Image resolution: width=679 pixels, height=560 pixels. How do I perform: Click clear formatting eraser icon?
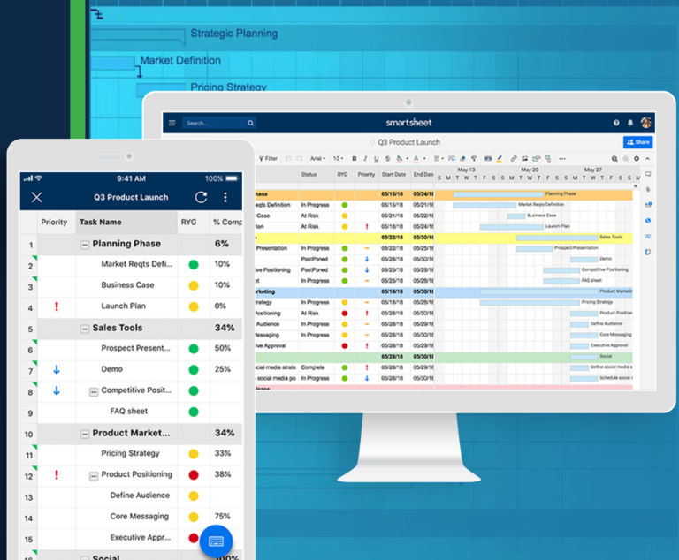pyautogui.click(x=462, y=159)
